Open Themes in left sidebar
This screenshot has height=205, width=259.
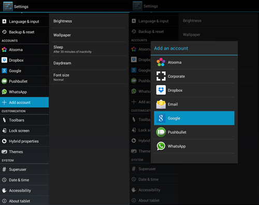pyautogui.click(x=24, y=152)
